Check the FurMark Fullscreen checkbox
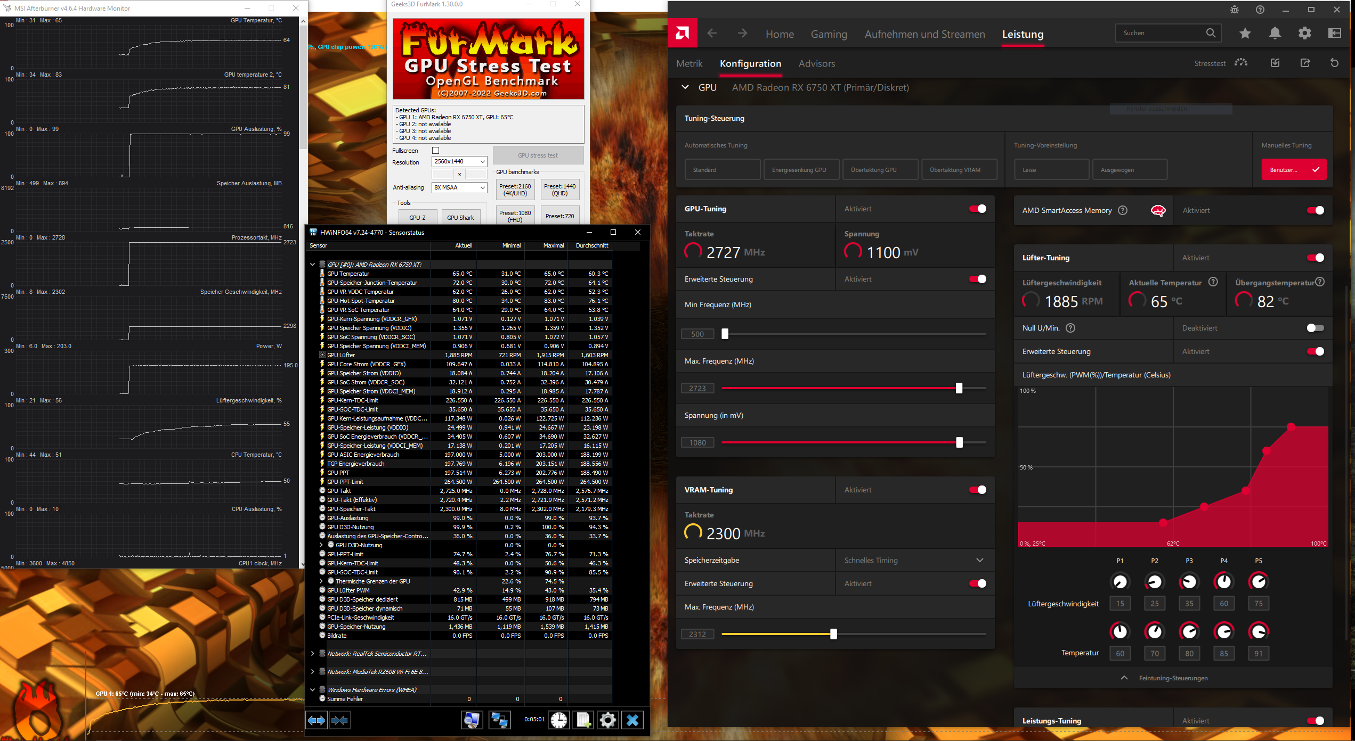 pos(435,151)
